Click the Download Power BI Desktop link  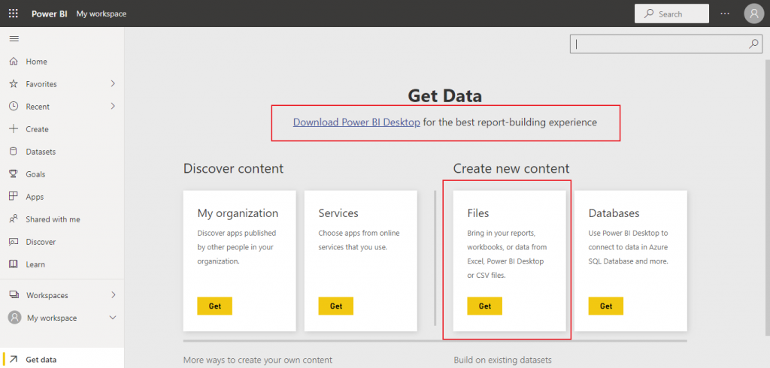[x=356, y=122]
